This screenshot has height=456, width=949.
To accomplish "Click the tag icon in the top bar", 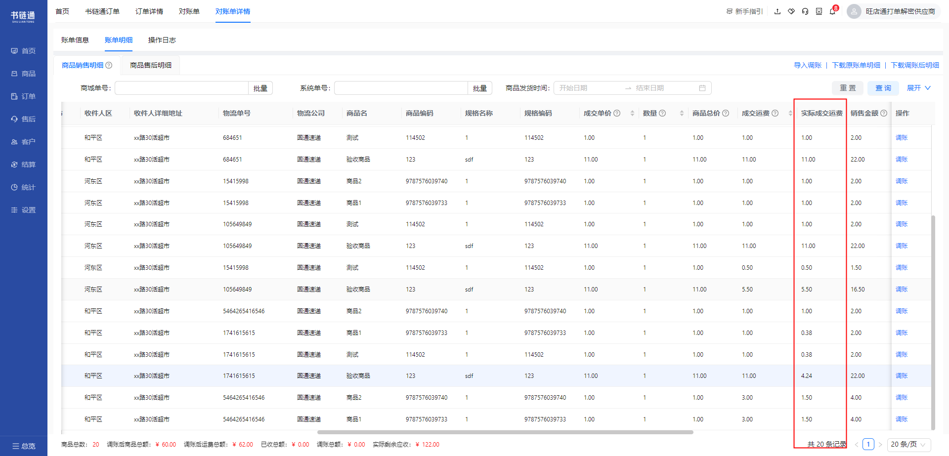I will point(791,11).
